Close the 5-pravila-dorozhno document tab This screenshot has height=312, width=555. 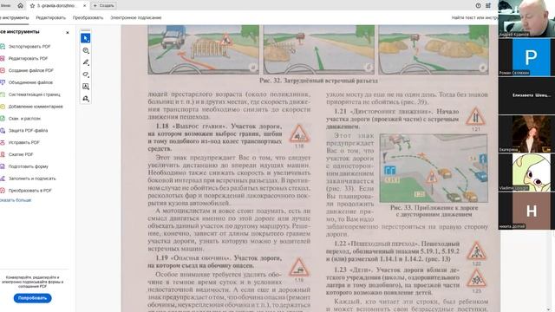click(x=84, y=6)
